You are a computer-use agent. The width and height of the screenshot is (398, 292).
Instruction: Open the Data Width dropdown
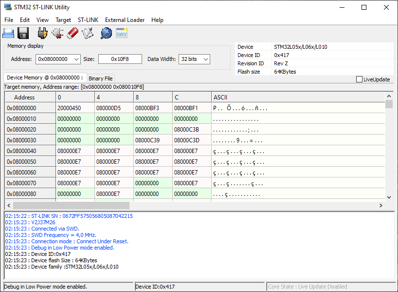click(x=206, y=59)
